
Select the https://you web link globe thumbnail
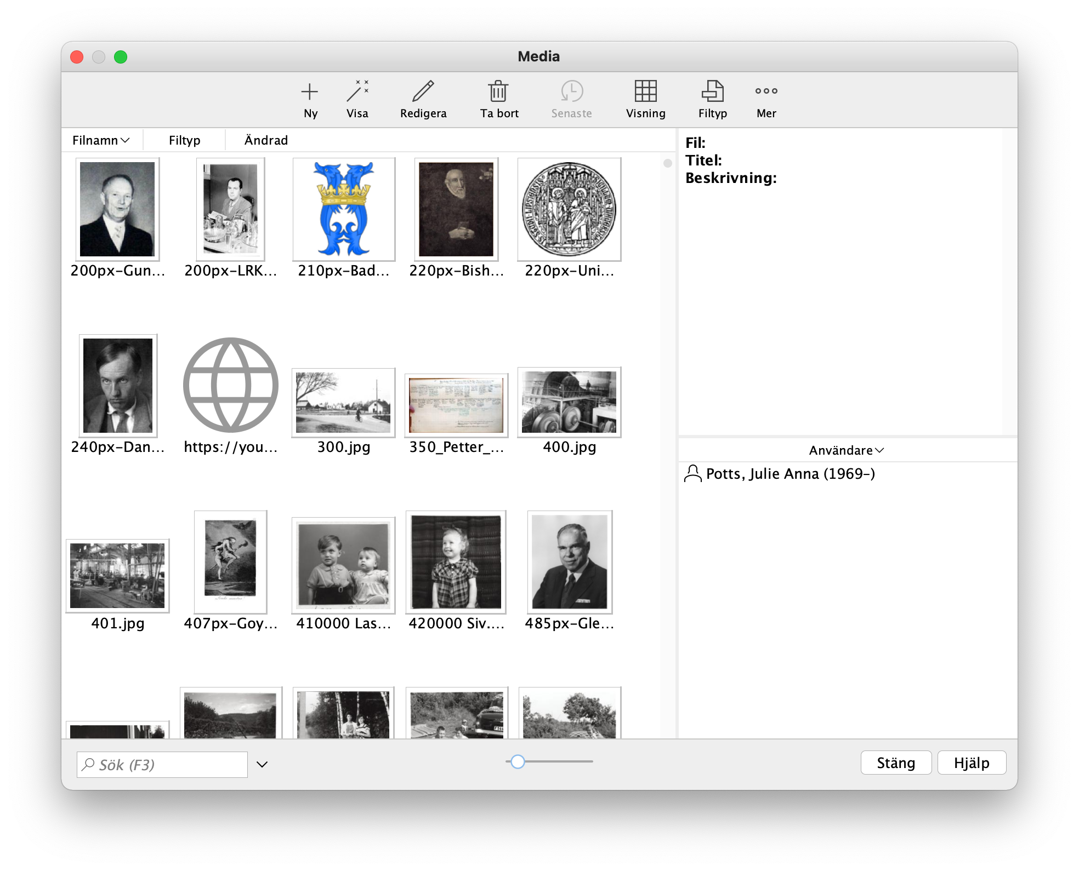[x=231, y=386]
